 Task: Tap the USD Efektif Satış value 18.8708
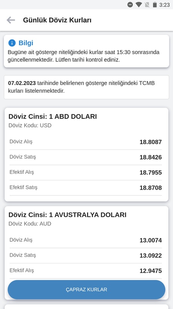151,188
